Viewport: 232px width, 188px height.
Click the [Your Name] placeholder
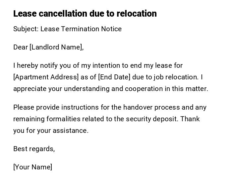click(x=32, y=167)
